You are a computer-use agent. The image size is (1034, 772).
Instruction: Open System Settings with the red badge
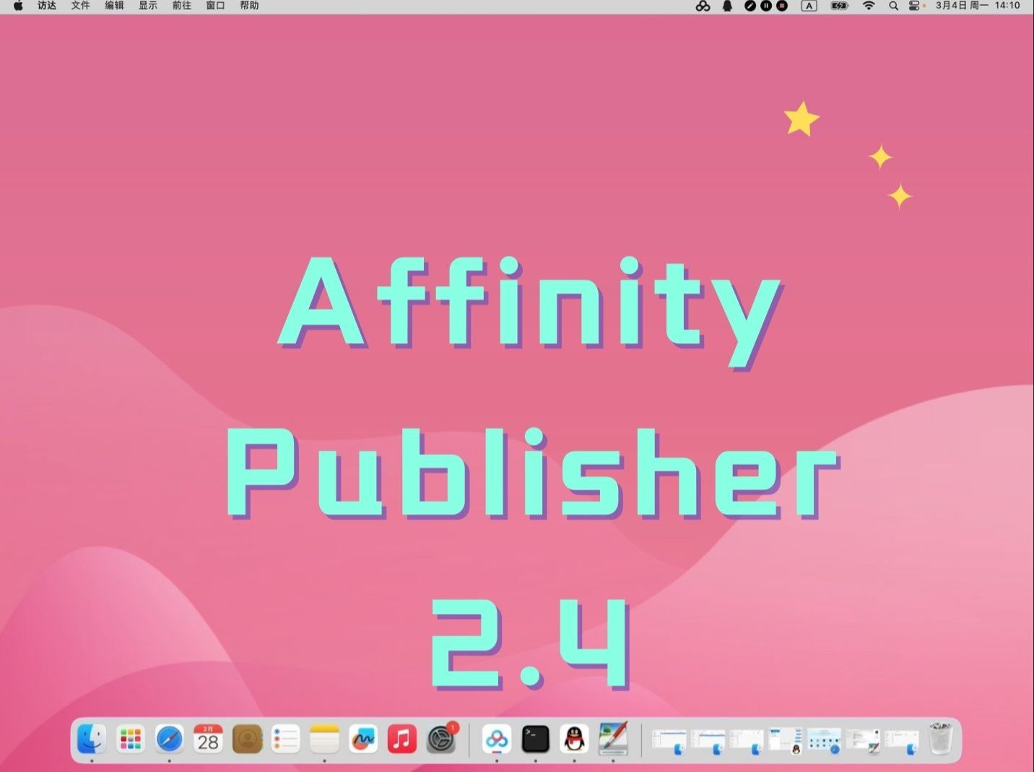point(441,739)
